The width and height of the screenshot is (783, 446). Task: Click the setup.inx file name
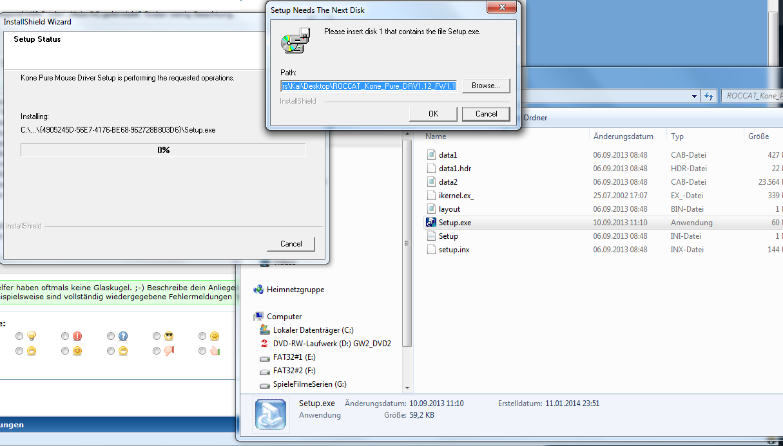454,249
